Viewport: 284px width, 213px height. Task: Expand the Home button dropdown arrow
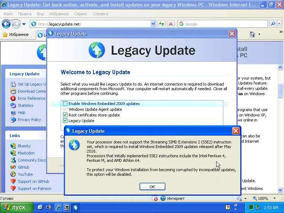click(x=260, y=34)
